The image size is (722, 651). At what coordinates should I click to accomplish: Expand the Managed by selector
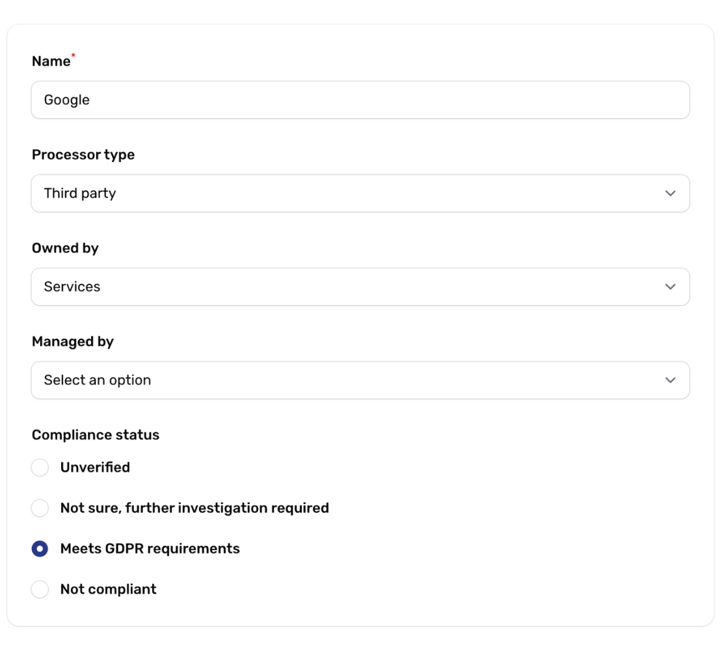pyautogui.click(x=360, y=380)
